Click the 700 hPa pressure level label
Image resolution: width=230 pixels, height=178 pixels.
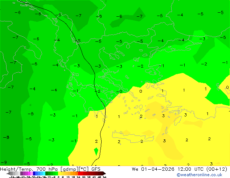(47, 169)
